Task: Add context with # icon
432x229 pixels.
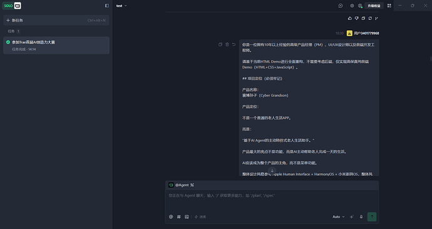Action: [179, 217]
